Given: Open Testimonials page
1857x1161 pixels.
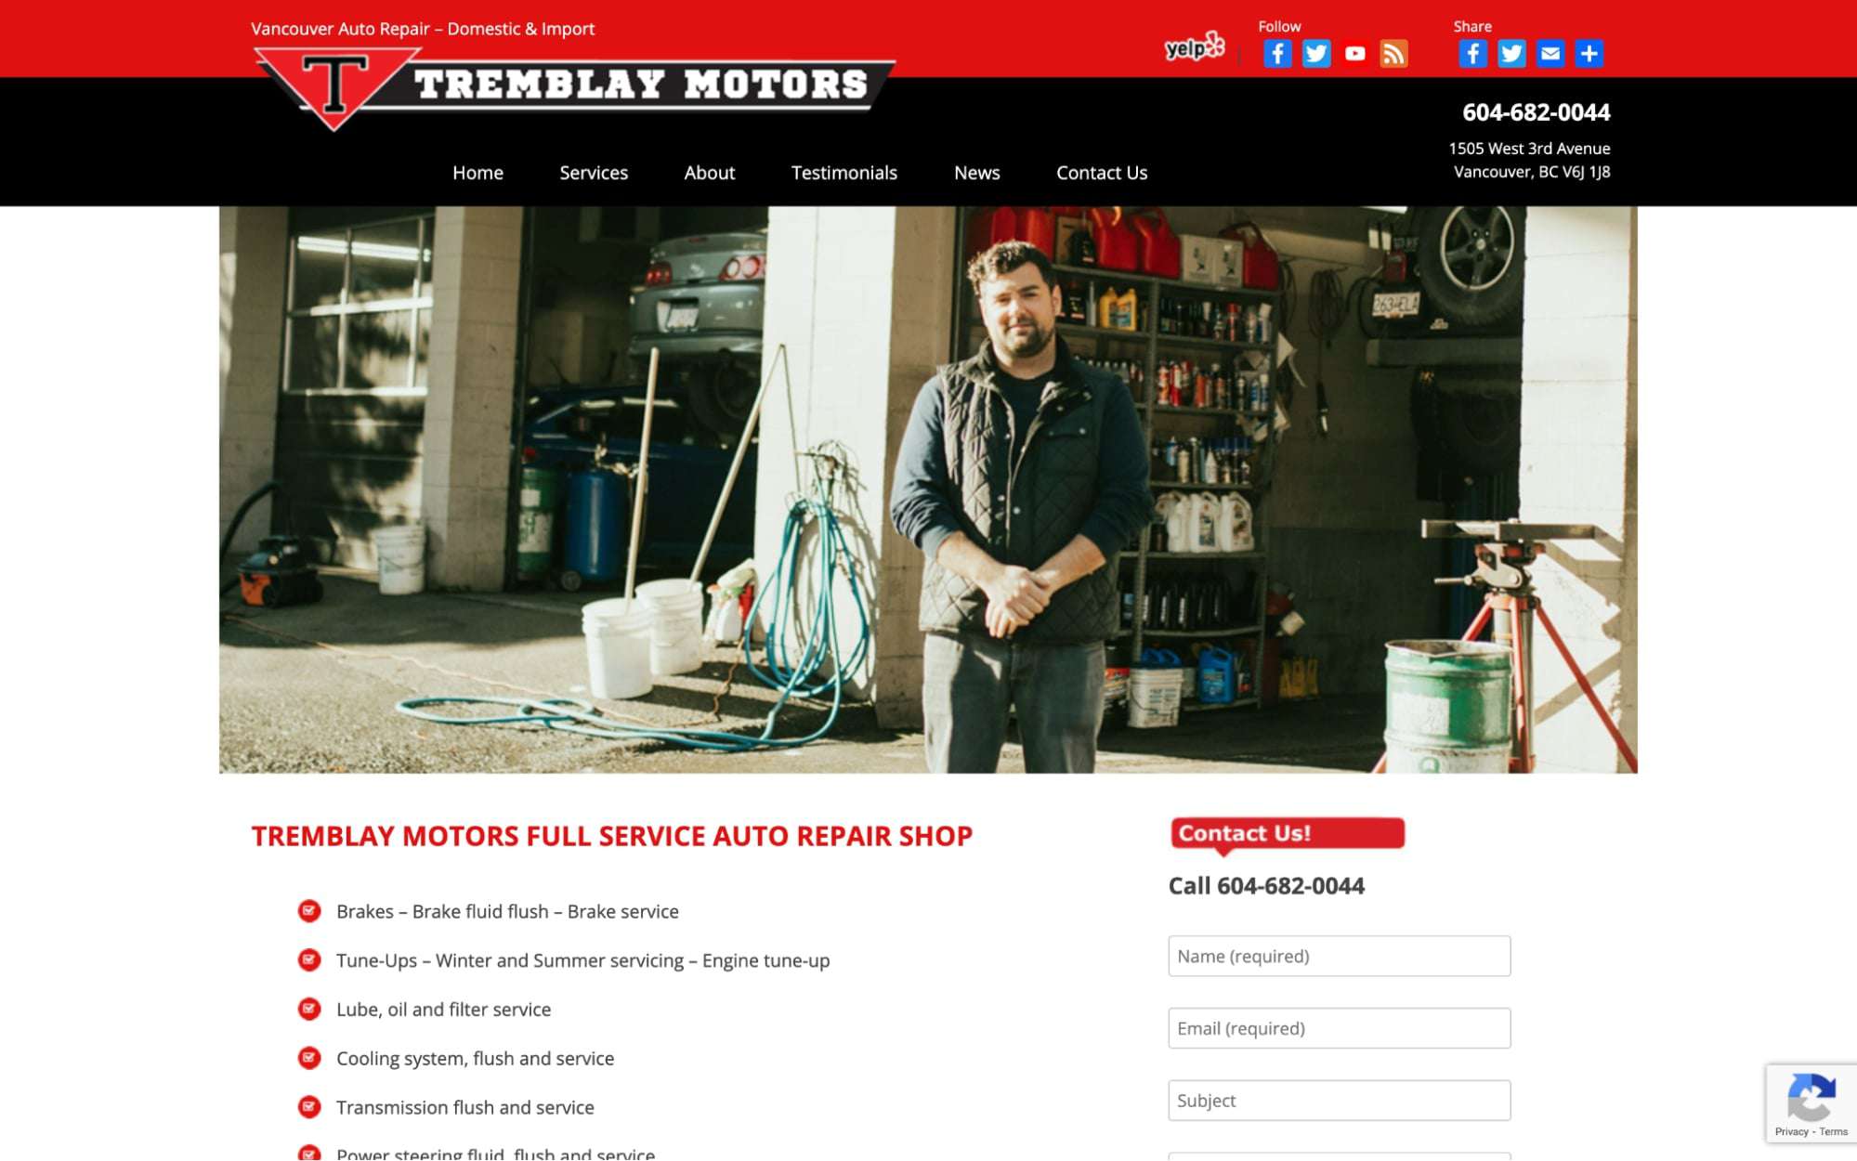Looking at the screenshot, I should [844, 173].
